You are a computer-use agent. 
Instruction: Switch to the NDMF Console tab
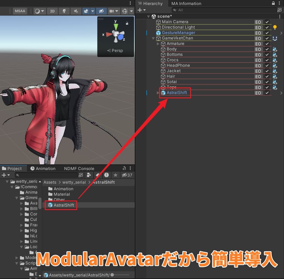[79, 169]
